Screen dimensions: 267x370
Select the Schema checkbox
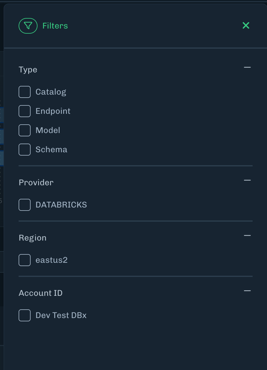point(25,150)
